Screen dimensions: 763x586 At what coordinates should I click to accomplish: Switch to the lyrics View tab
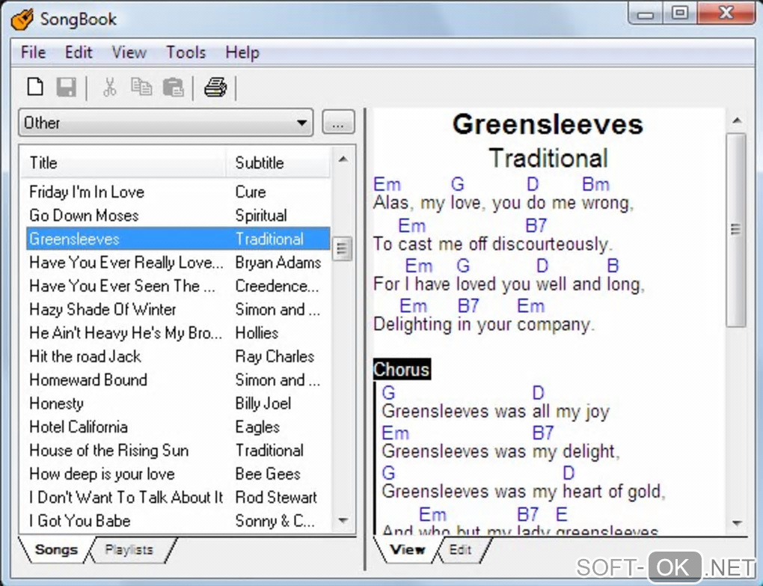pos(408,549)
